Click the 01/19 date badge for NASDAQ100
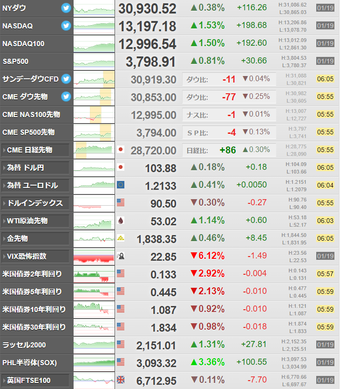Viewport: 340px width, 389px height. [326, 43]
